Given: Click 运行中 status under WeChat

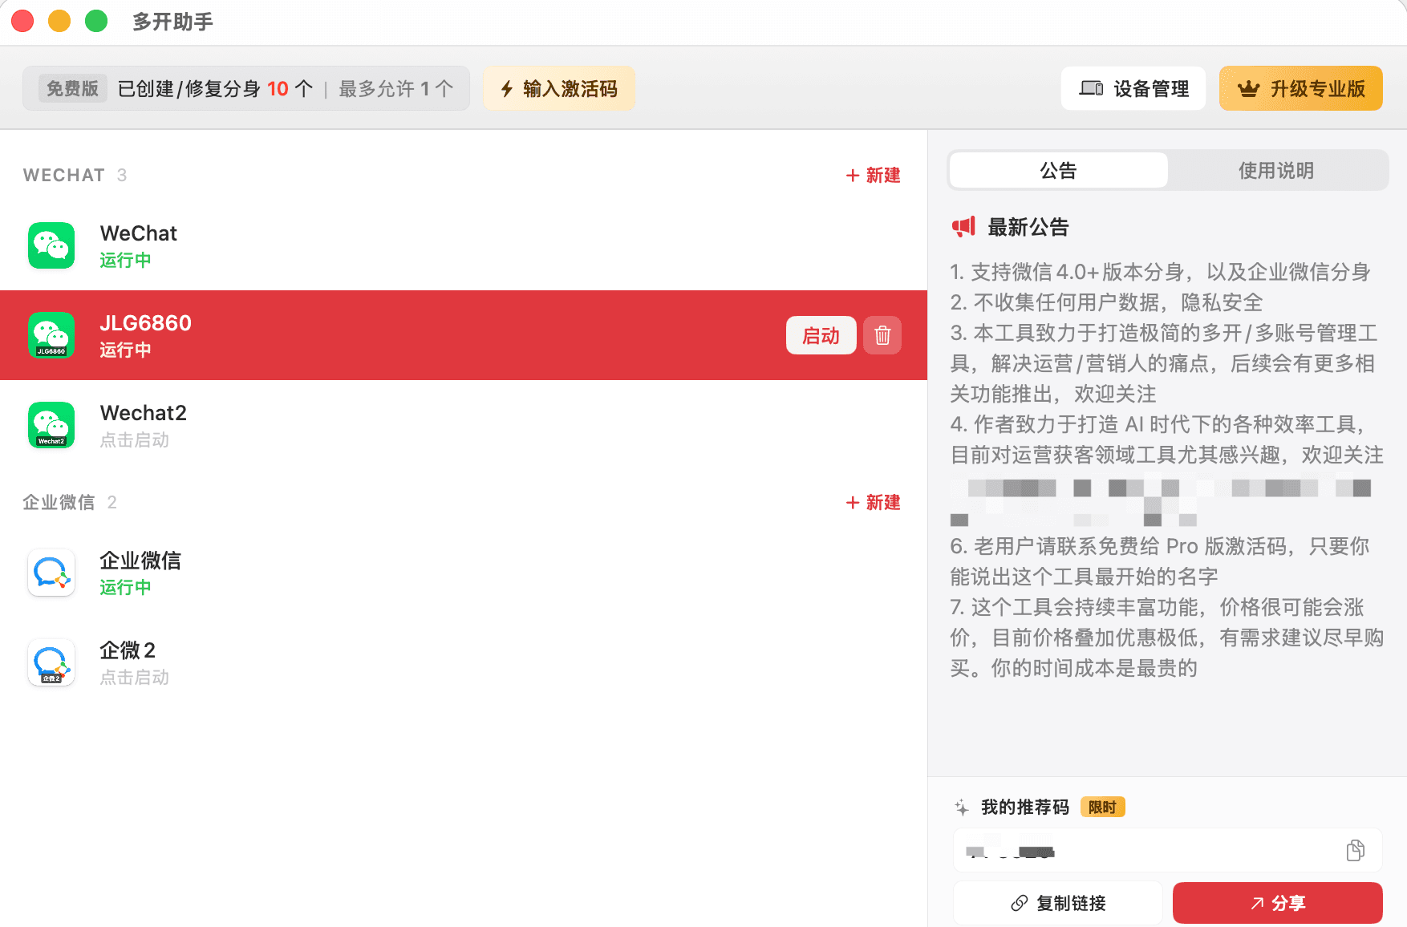Looking at the screenshot, I should coord(126,260).
